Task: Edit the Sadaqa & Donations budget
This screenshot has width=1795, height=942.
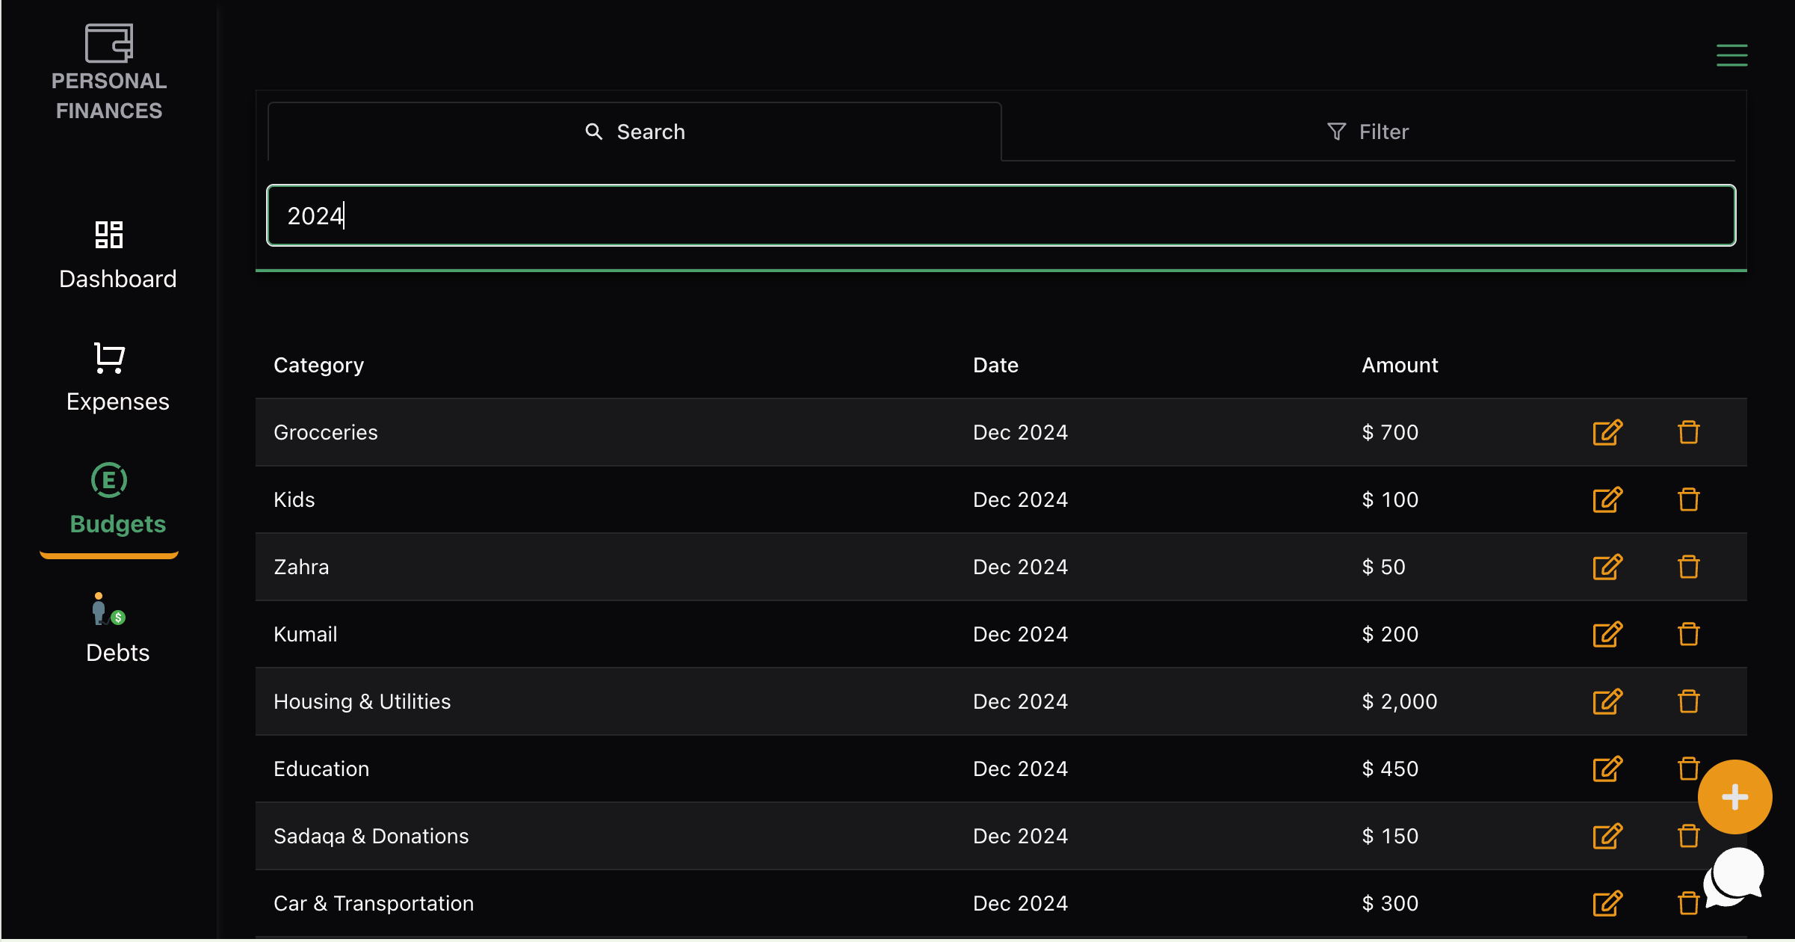Action: point(1607,836)
